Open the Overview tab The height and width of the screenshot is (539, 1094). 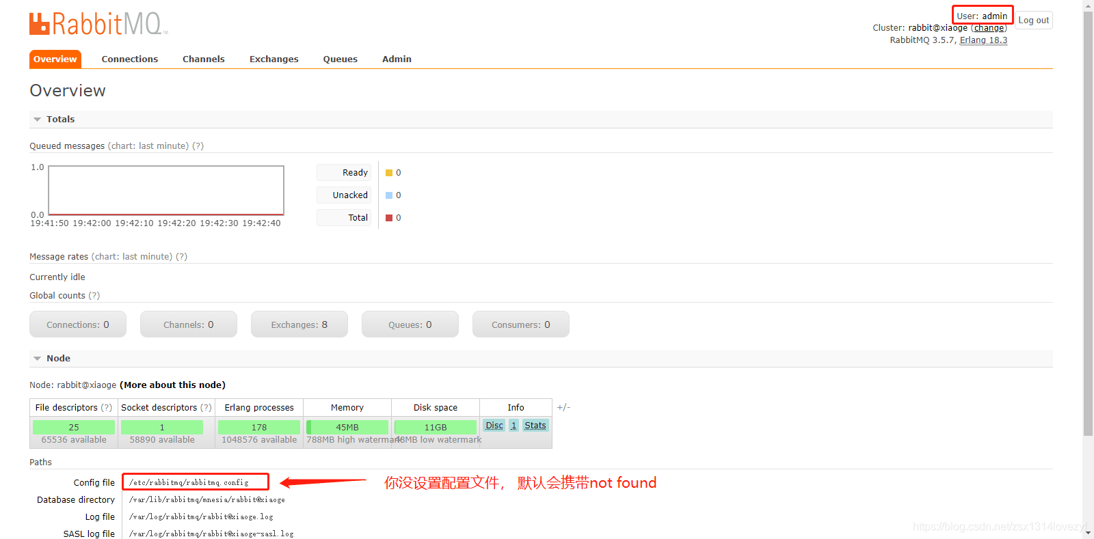point(55,59)
